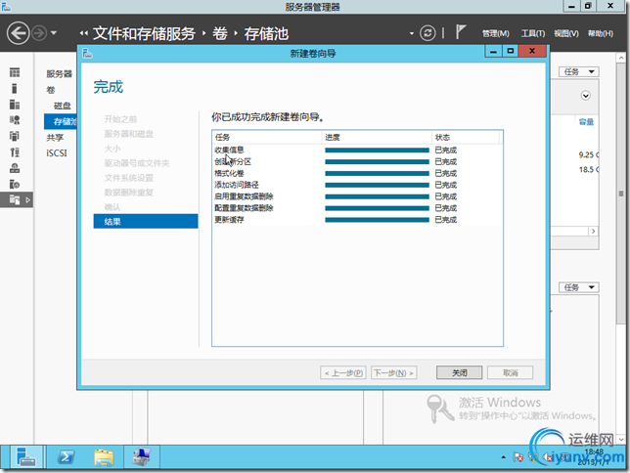Open Server Manager from the taskbar
This screenshot has width=630, height=473.
(26, 457)
